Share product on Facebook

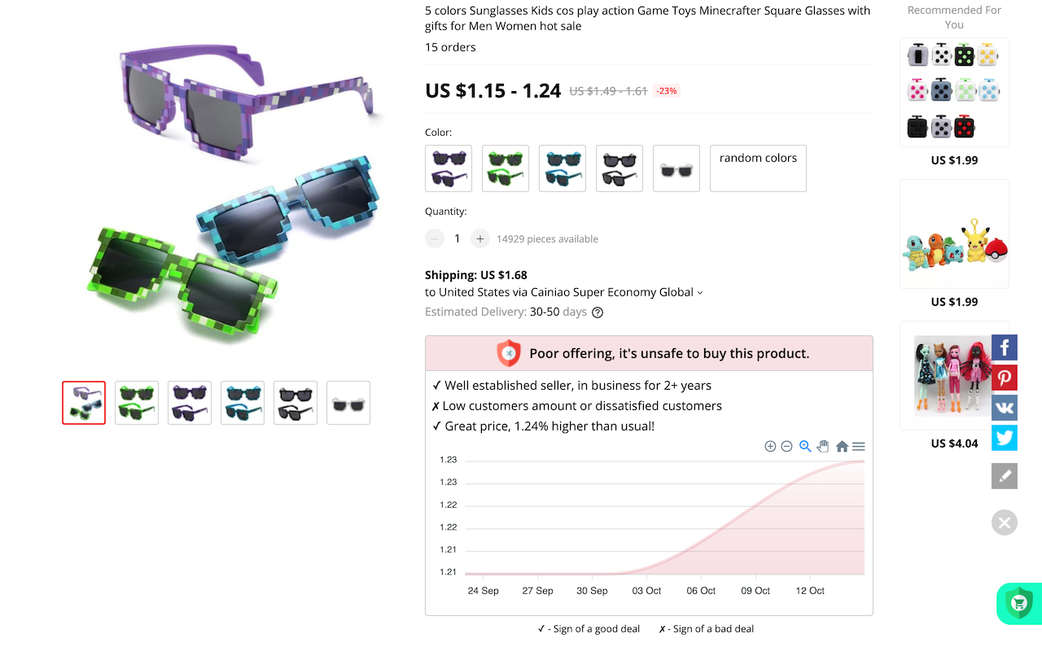[1005, 347]
